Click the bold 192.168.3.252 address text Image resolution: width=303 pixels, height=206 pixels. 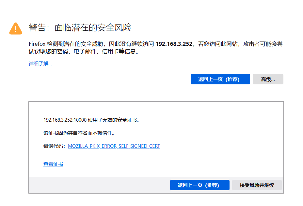(174, 44)
